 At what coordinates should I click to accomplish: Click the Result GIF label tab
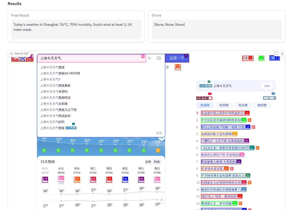point(19,53)
